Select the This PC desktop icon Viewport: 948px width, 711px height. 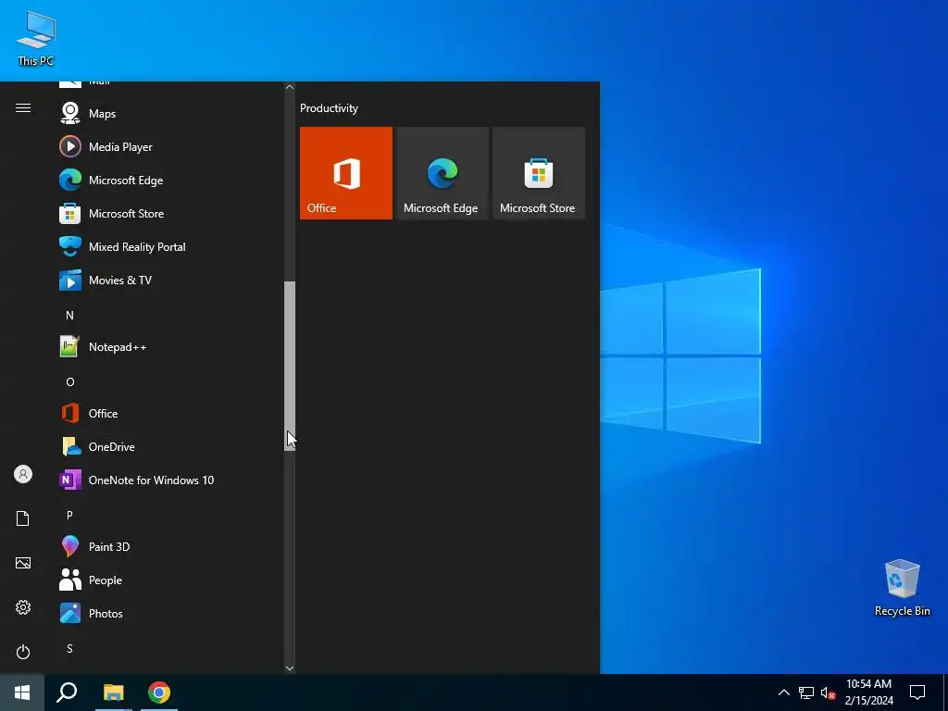(x=36, y=38)
